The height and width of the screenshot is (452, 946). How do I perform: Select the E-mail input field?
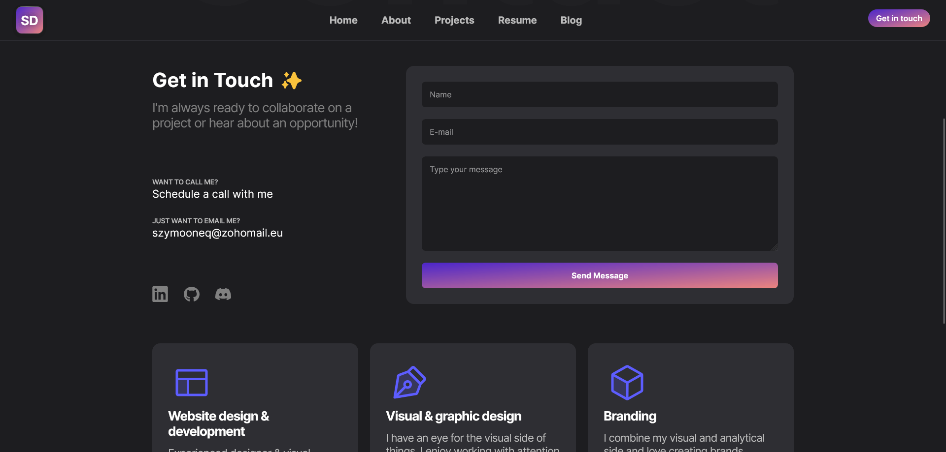click(599, 132)
